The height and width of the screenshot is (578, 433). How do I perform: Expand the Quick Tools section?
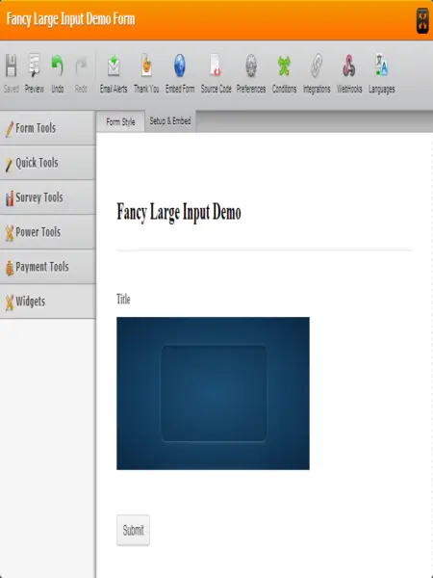48,163
